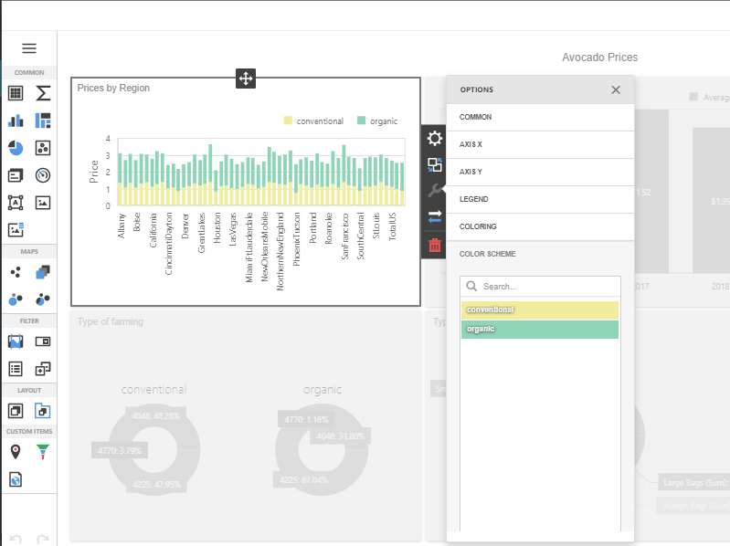Open the Axis Y section
Screen dimensions: 730x546
point(539,172)
